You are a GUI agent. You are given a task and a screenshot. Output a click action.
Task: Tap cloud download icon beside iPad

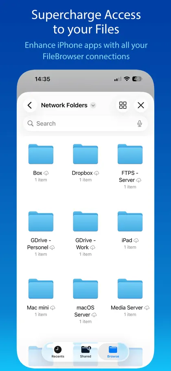tap(136, 241)
